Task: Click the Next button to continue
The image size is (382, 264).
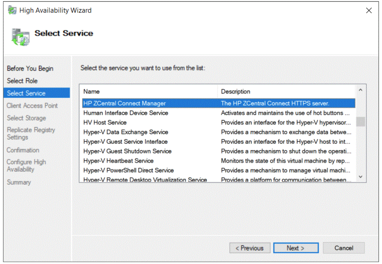Action: coord(296,248)
